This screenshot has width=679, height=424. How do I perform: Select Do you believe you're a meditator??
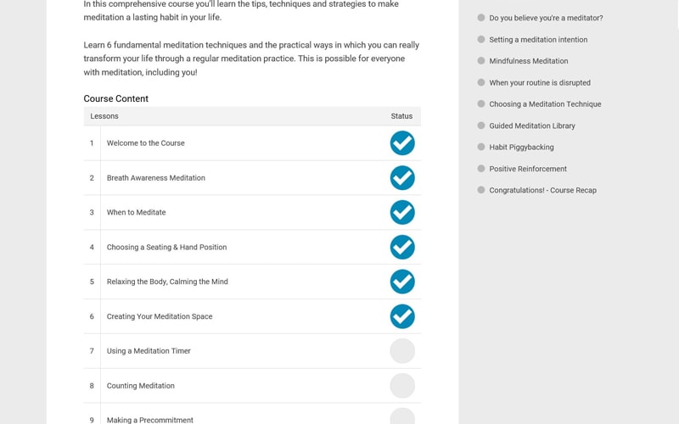coord(546,18)
